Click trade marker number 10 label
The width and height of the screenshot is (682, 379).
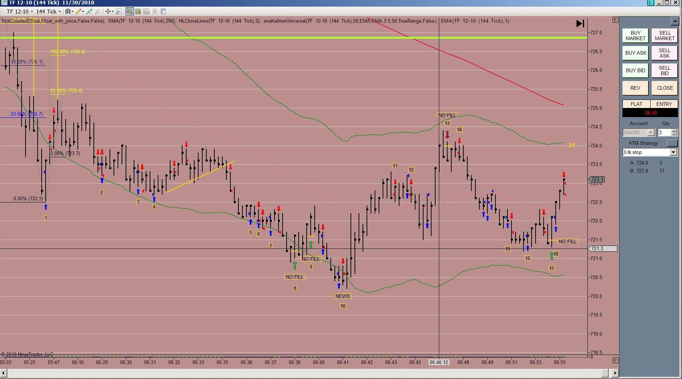pyautogui.click(x=343, y=306)
